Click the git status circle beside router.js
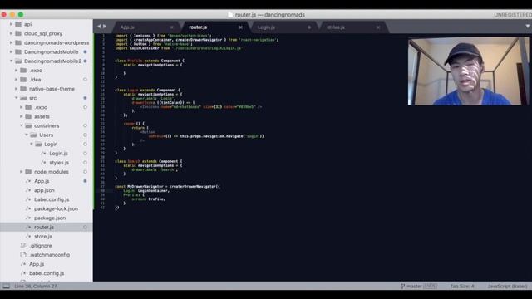Viewport: 532px width, 299px height. pos(85,227)
